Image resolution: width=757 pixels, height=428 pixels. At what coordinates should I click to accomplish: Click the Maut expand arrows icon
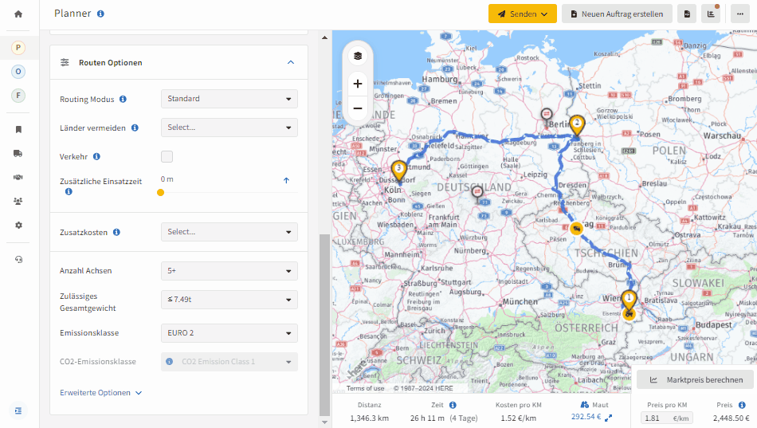pos(608,418)
